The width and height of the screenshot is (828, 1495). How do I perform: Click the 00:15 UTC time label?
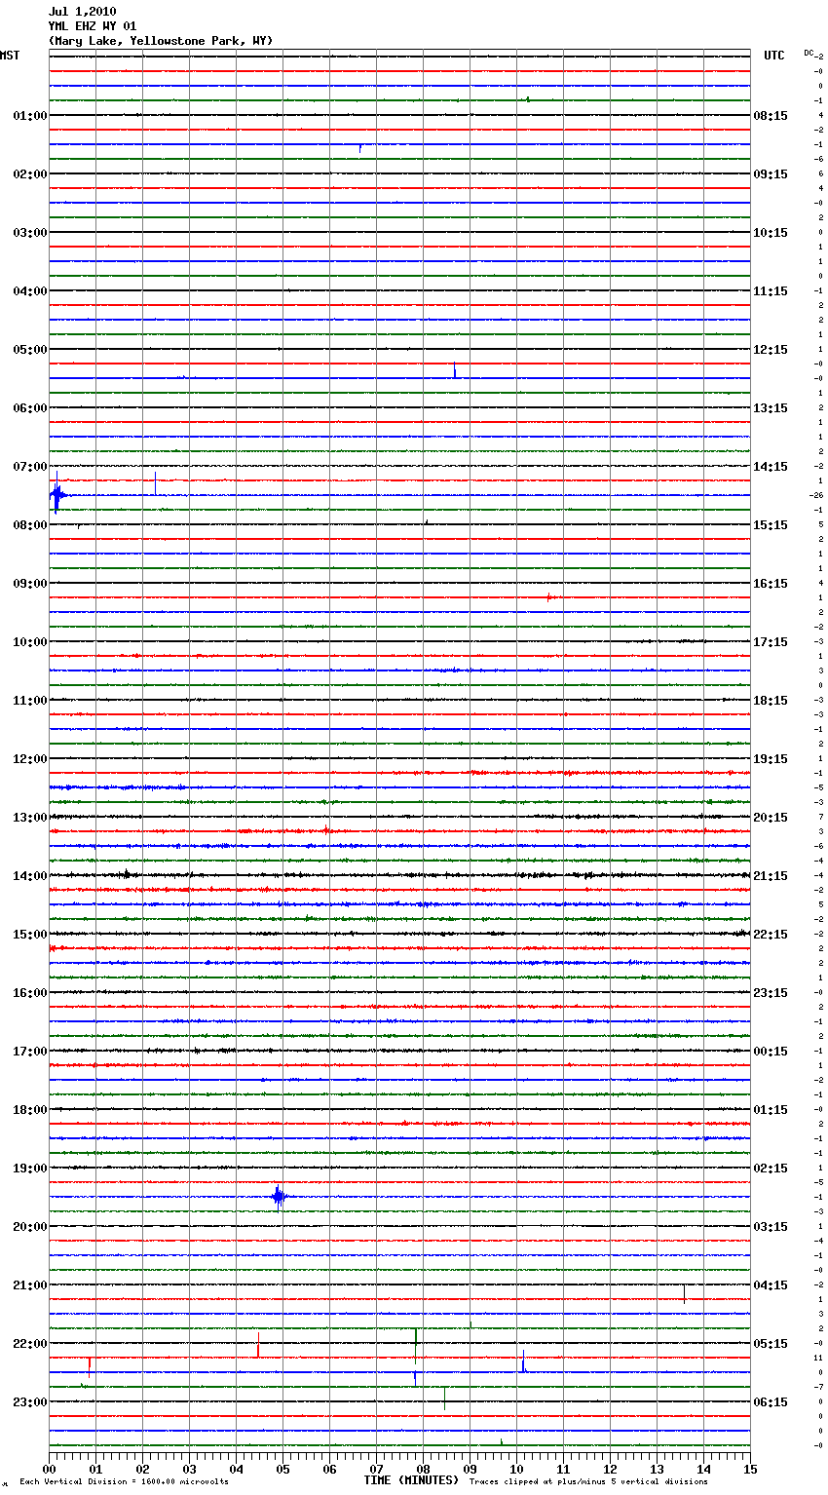pos(771,1051)
